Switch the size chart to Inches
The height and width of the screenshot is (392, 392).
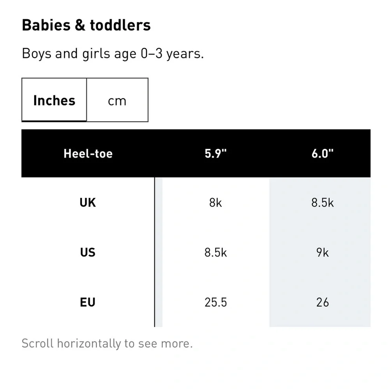(54, 100)
